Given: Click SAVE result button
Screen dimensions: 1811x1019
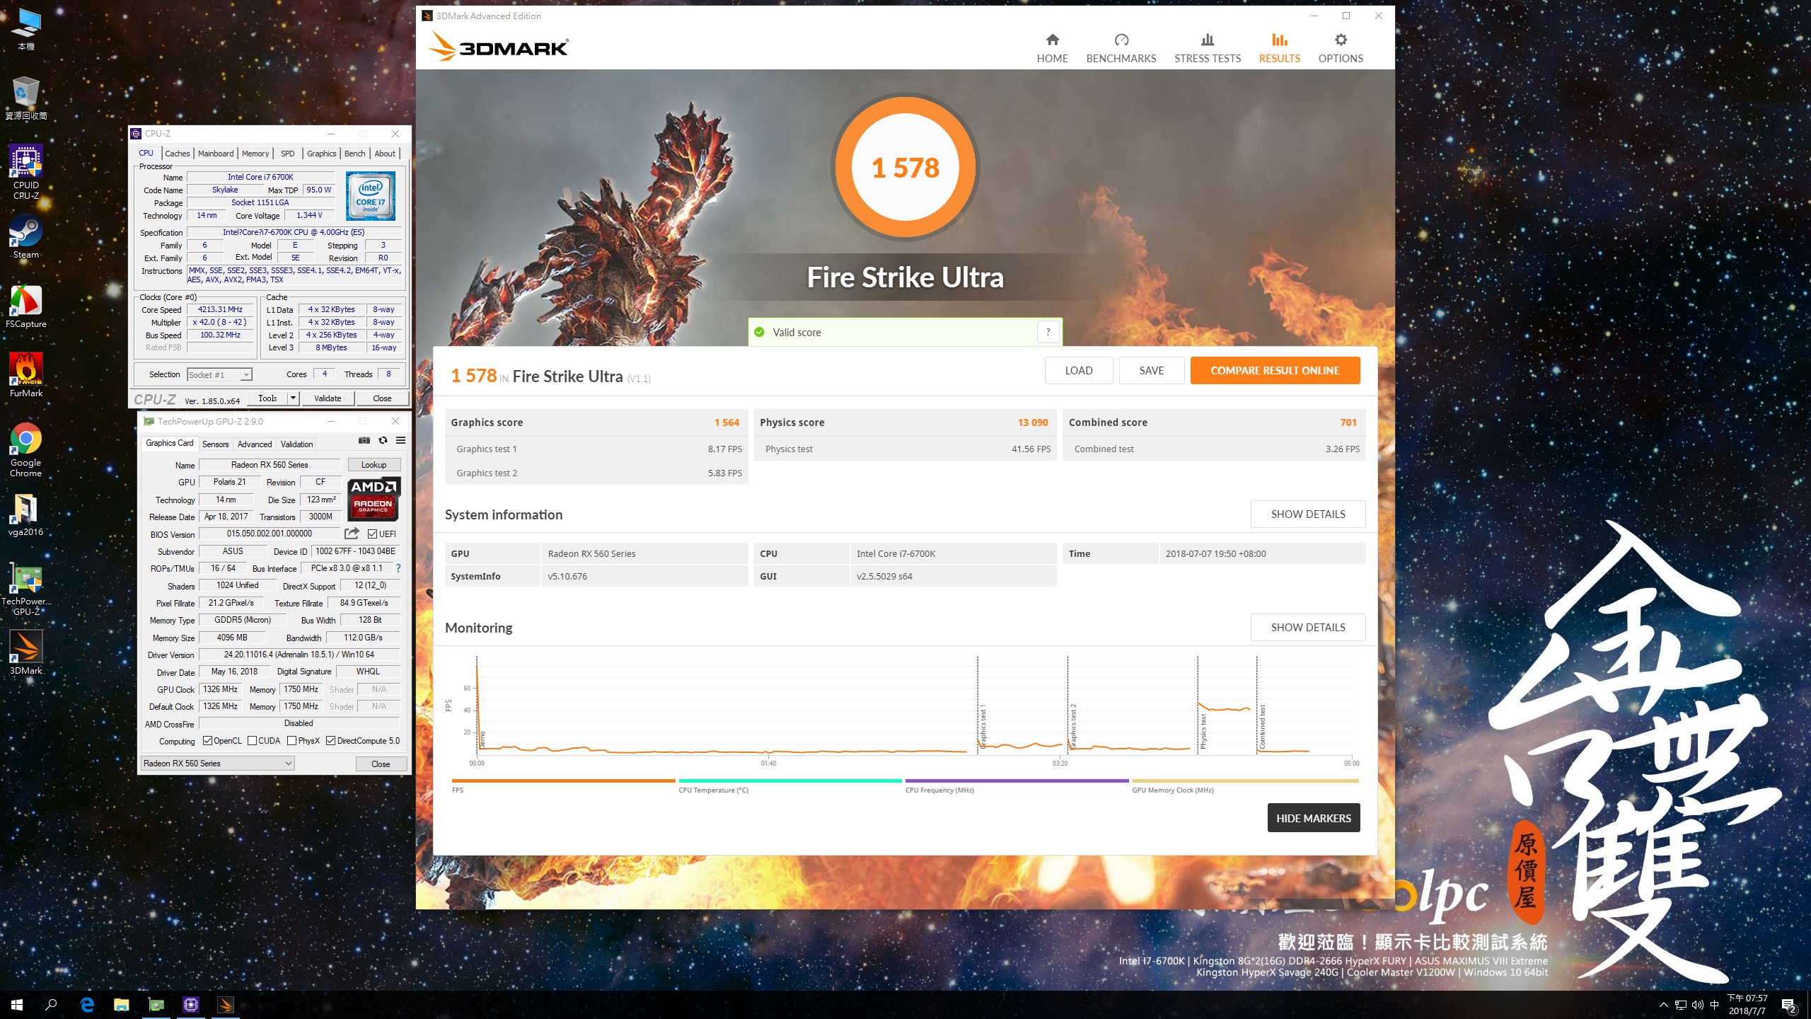Looking at the screenshot, I should (x=1152, y=370).
